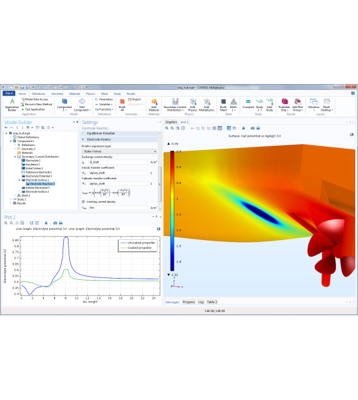Click the anodic transfer coefficient field

click(x=118, y=173)
